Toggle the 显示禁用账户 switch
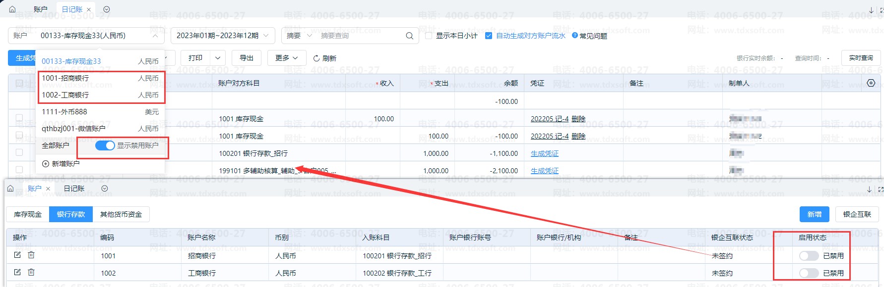884x287 pixels. 105,145
